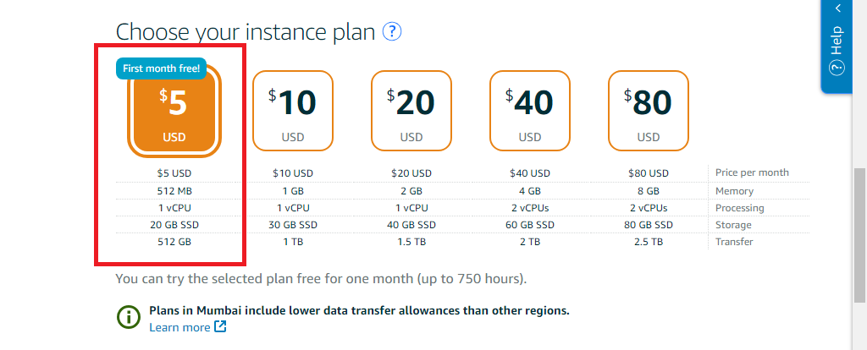
Task: Pick the $20 USD instance plan
Action: [x=411, y=112]
